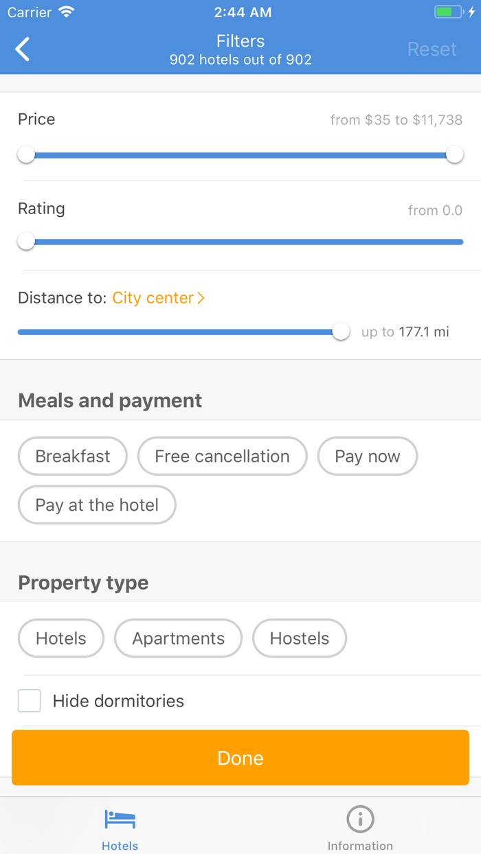Image resolution: width=481 pixels, height=854 pixels.
Task: Select the Hostels property type chip
Action: 300,638
